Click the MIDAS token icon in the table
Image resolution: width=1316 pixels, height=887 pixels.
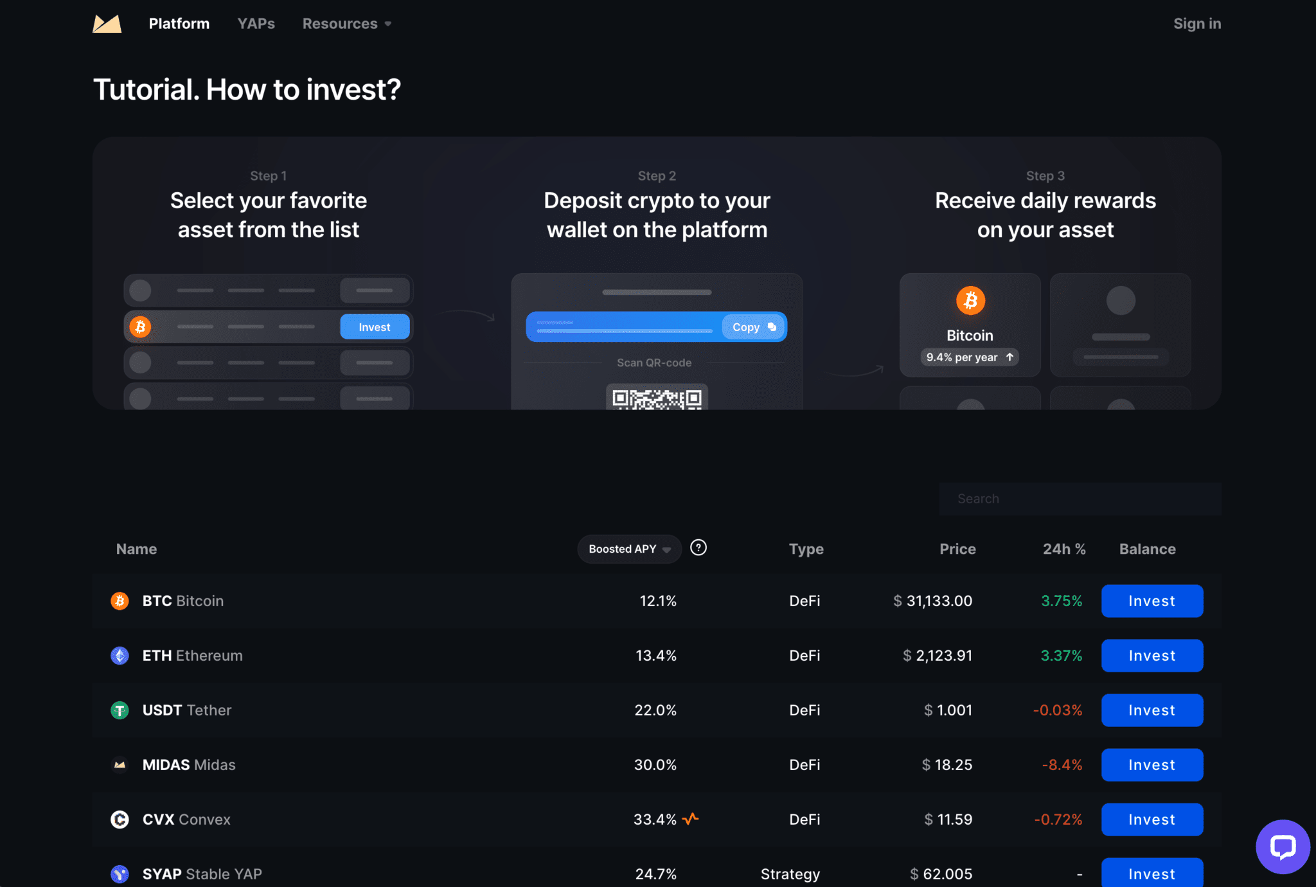(120, 765)
